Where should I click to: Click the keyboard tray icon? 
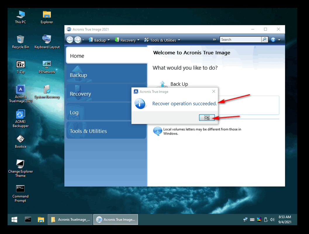click(x=252, y=219)
